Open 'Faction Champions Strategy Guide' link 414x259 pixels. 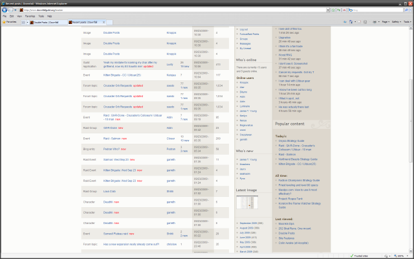click(299, 180)
